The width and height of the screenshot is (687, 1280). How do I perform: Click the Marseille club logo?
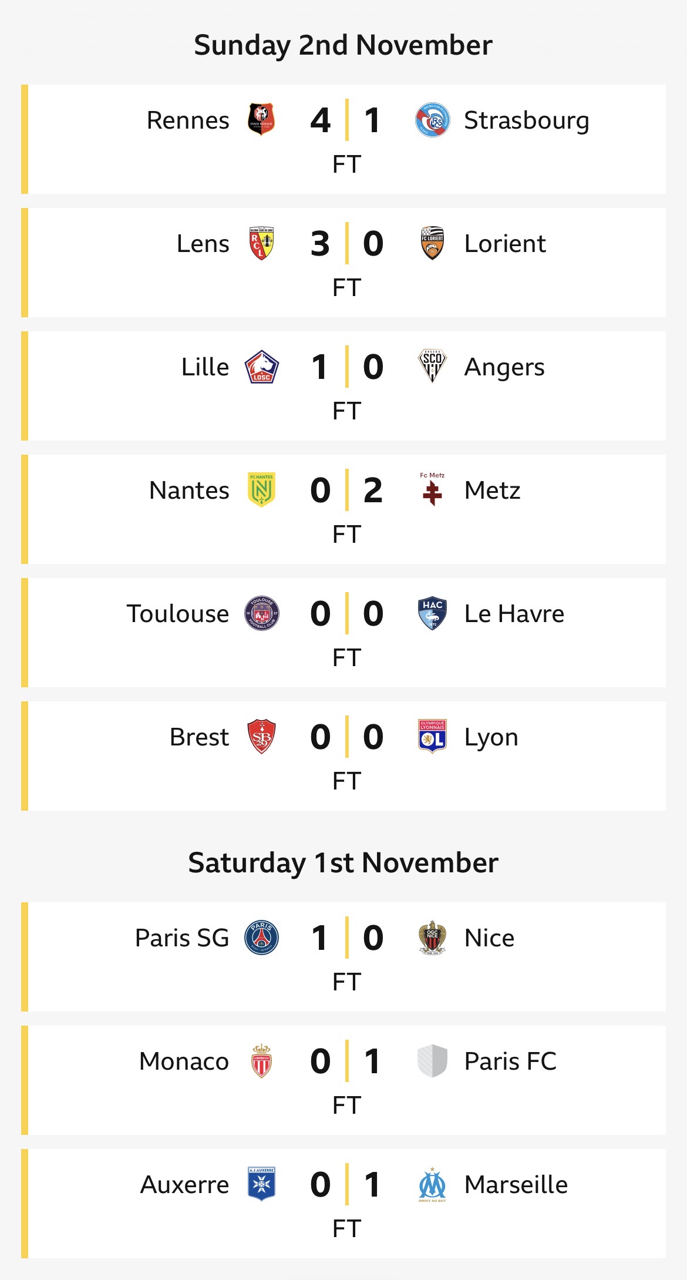click(432, 1184)
